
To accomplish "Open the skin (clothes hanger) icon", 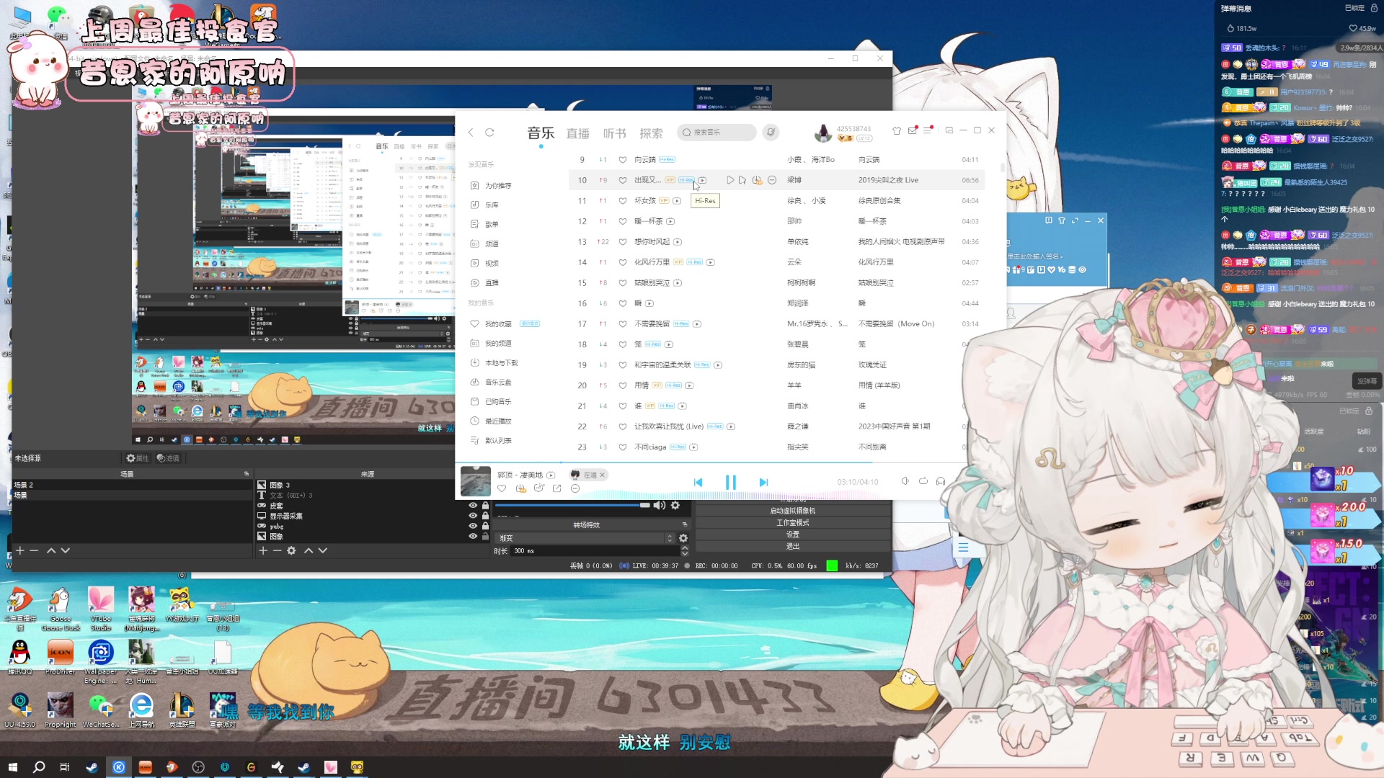I will point(896,130).
